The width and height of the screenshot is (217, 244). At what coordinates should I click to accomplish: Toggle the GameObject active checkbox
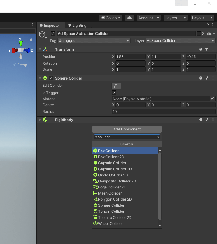coord(53,33)
